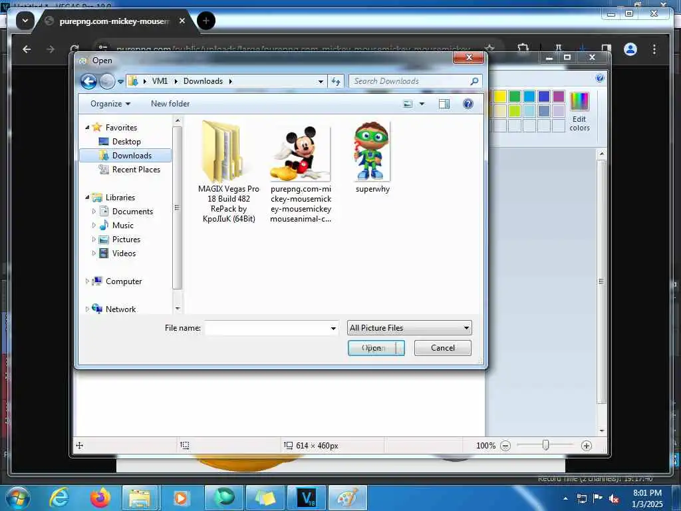Open the recent pages dropdown beside the forward arrow
681x511 pixels.
click(121, 81)
